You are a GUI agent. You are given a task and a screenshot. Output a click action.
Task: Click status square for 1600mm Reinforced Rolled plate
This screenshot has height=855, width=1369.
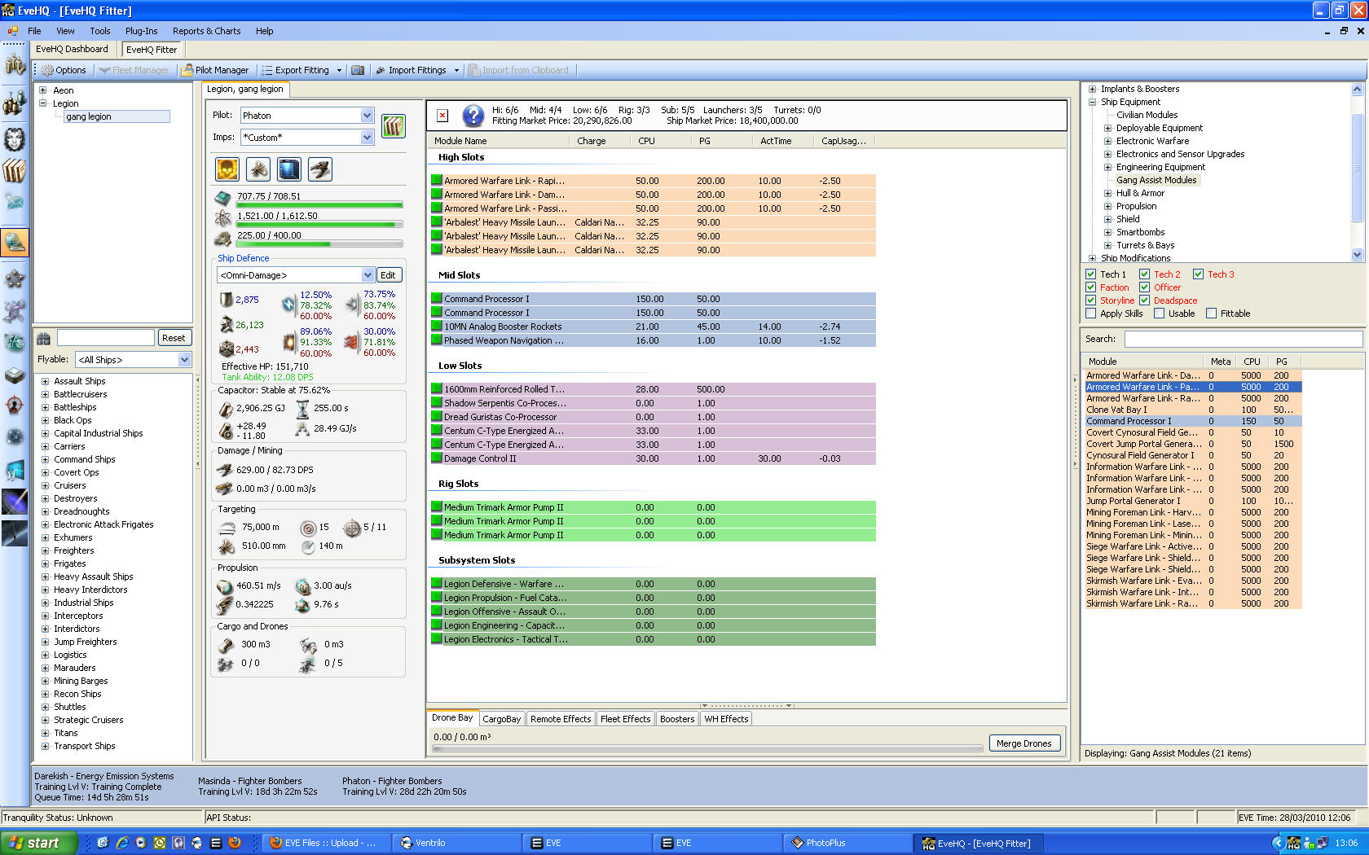pos(437,389)
